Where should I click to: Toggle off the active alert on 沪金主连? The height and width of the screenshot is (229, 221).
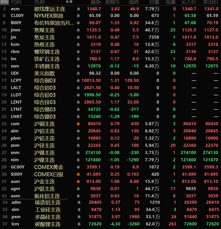tap(78, 182)
